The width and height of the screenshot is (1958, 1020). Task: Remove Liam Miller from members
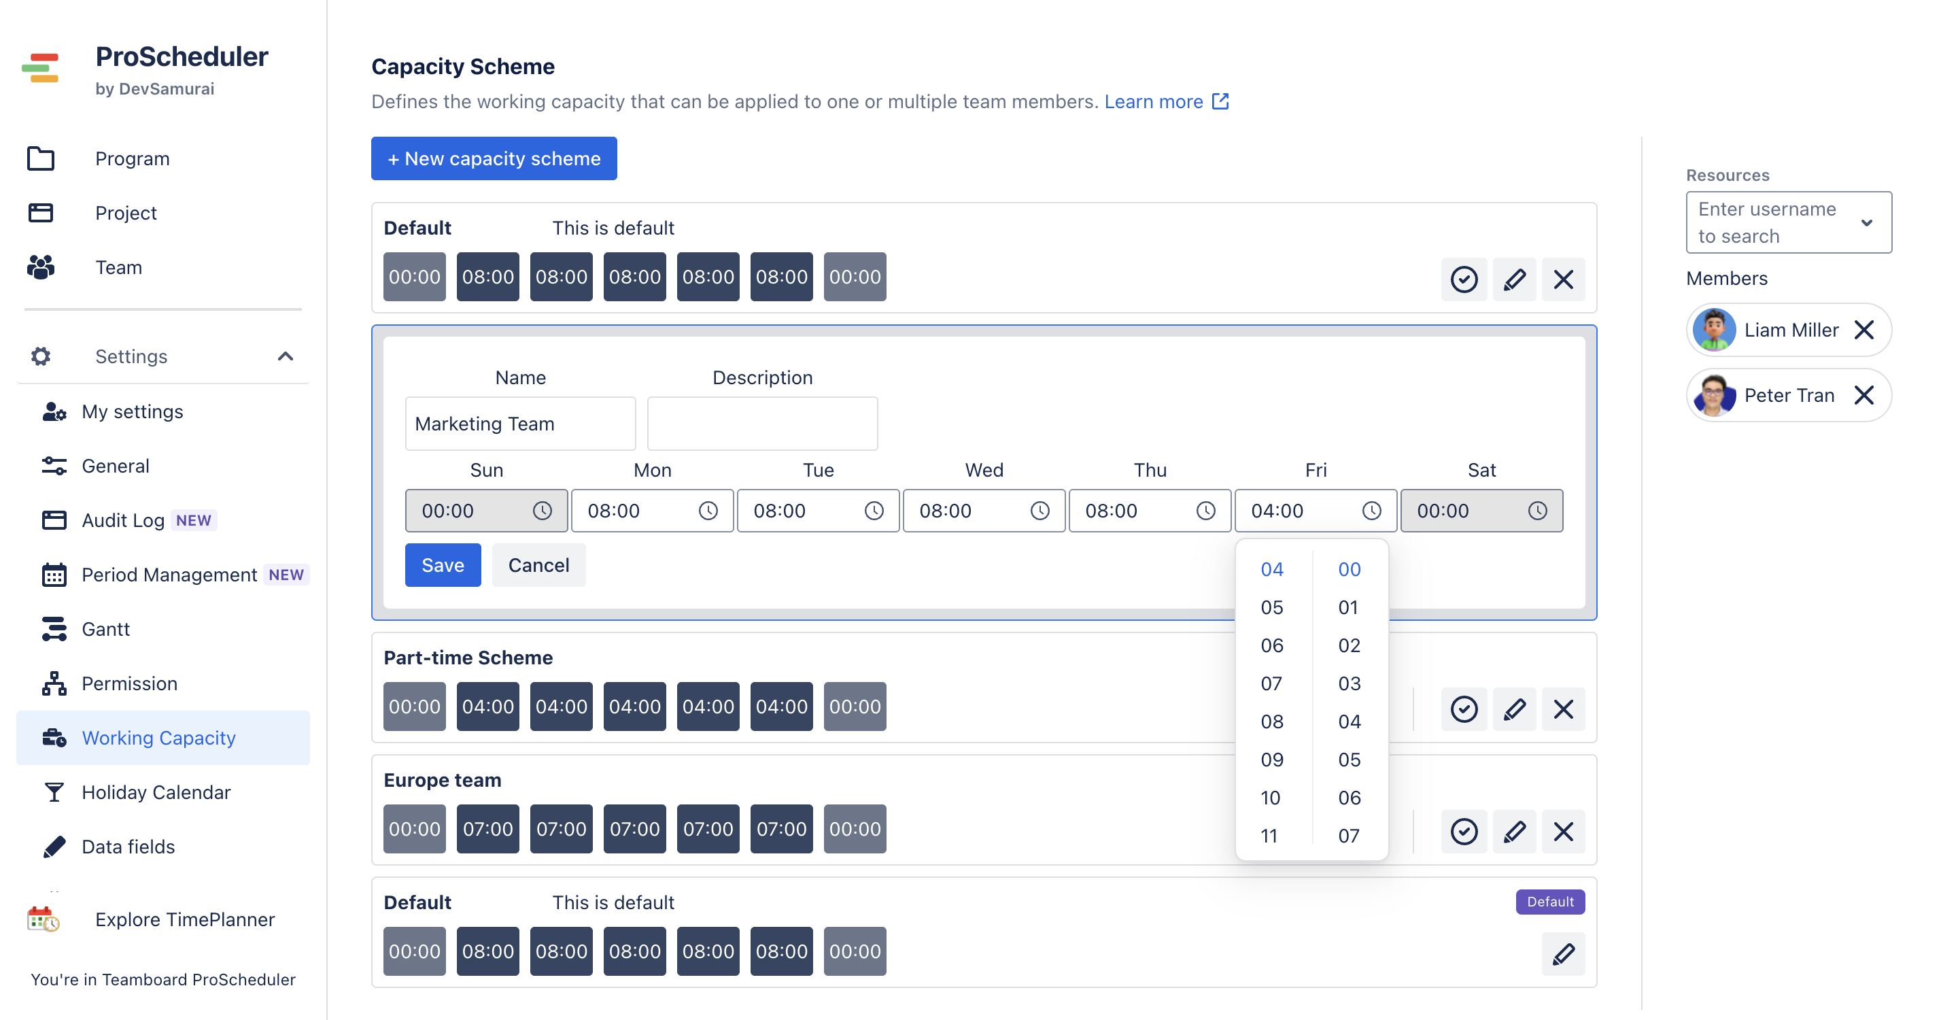[x=1863, y=330]
